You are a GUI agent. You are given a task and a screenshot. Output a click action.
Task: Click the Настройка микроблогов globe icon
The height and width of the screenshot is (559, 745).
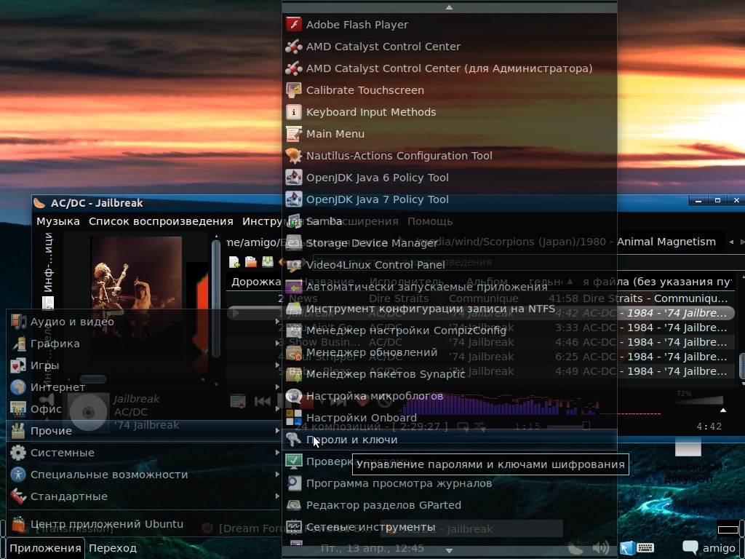pos(294,396)
